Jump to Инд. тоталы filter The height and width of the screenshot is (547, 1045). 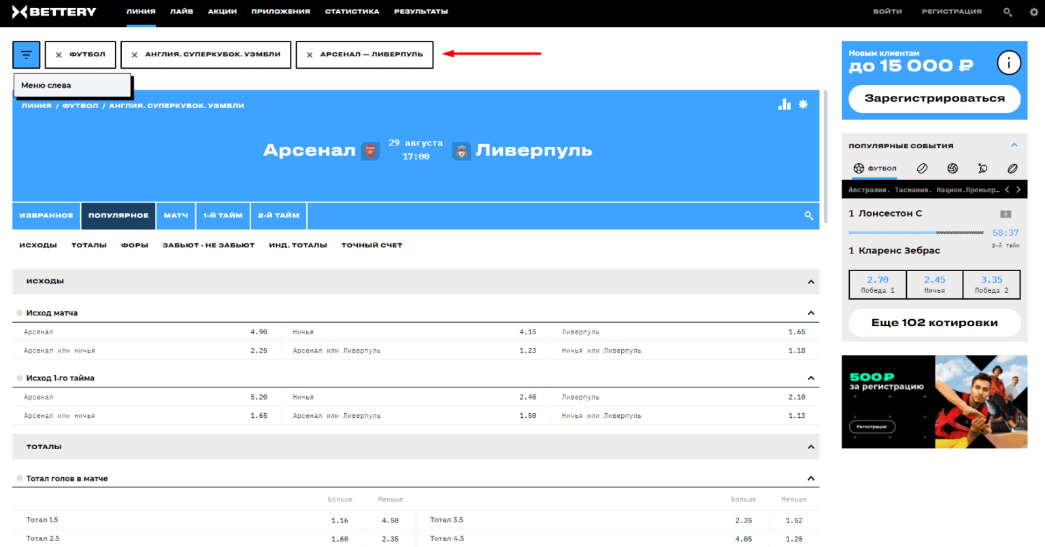(x=298, y=245)
